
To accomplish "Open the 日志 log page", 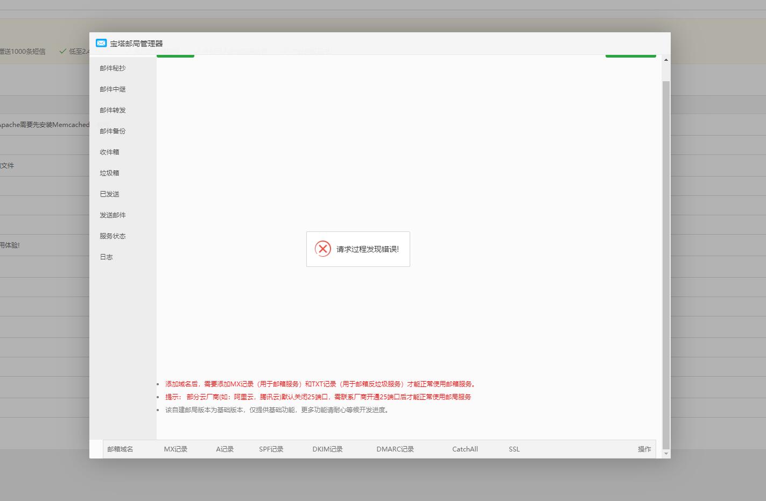I will tap(106, 257).
